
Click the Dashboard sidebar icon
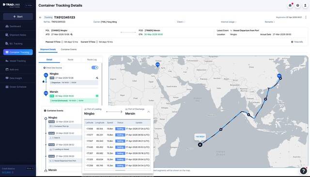7,26
